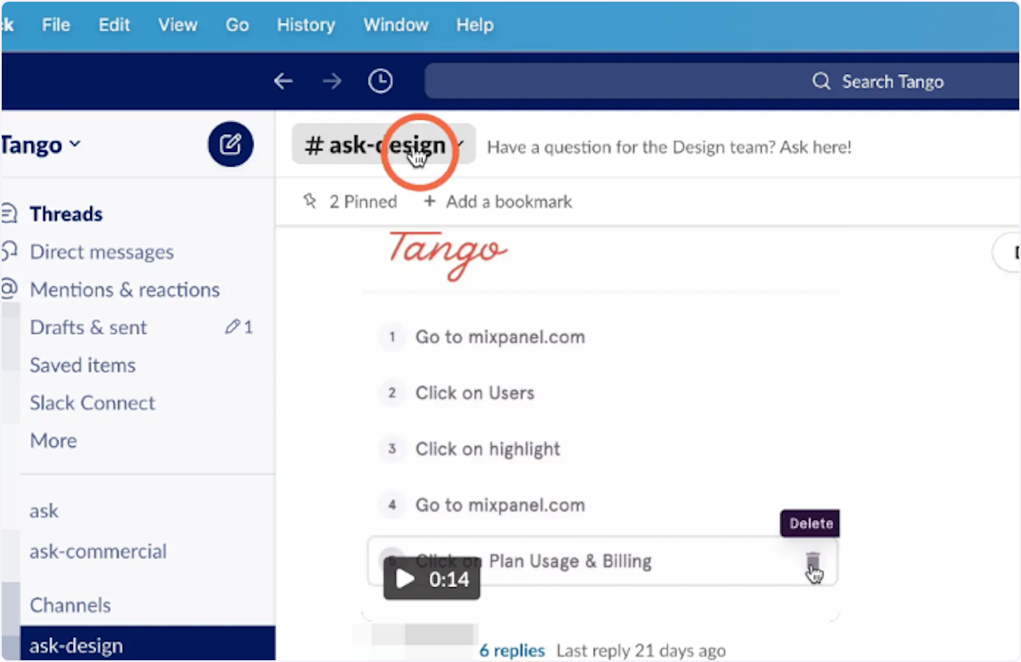Image resolution: width=1021 pixels, height=662 pixels.
Task: Open Direct messages in the sidebar
Action: (101, 252)
